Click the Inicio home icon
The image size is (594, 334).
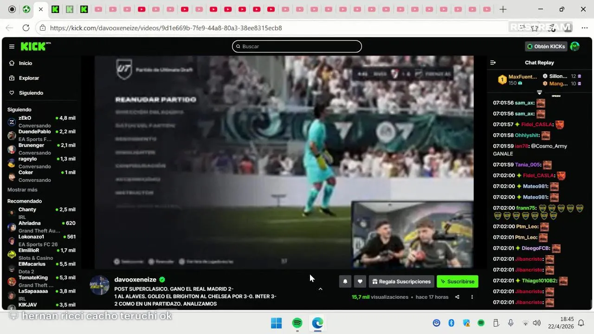[12, 63]
